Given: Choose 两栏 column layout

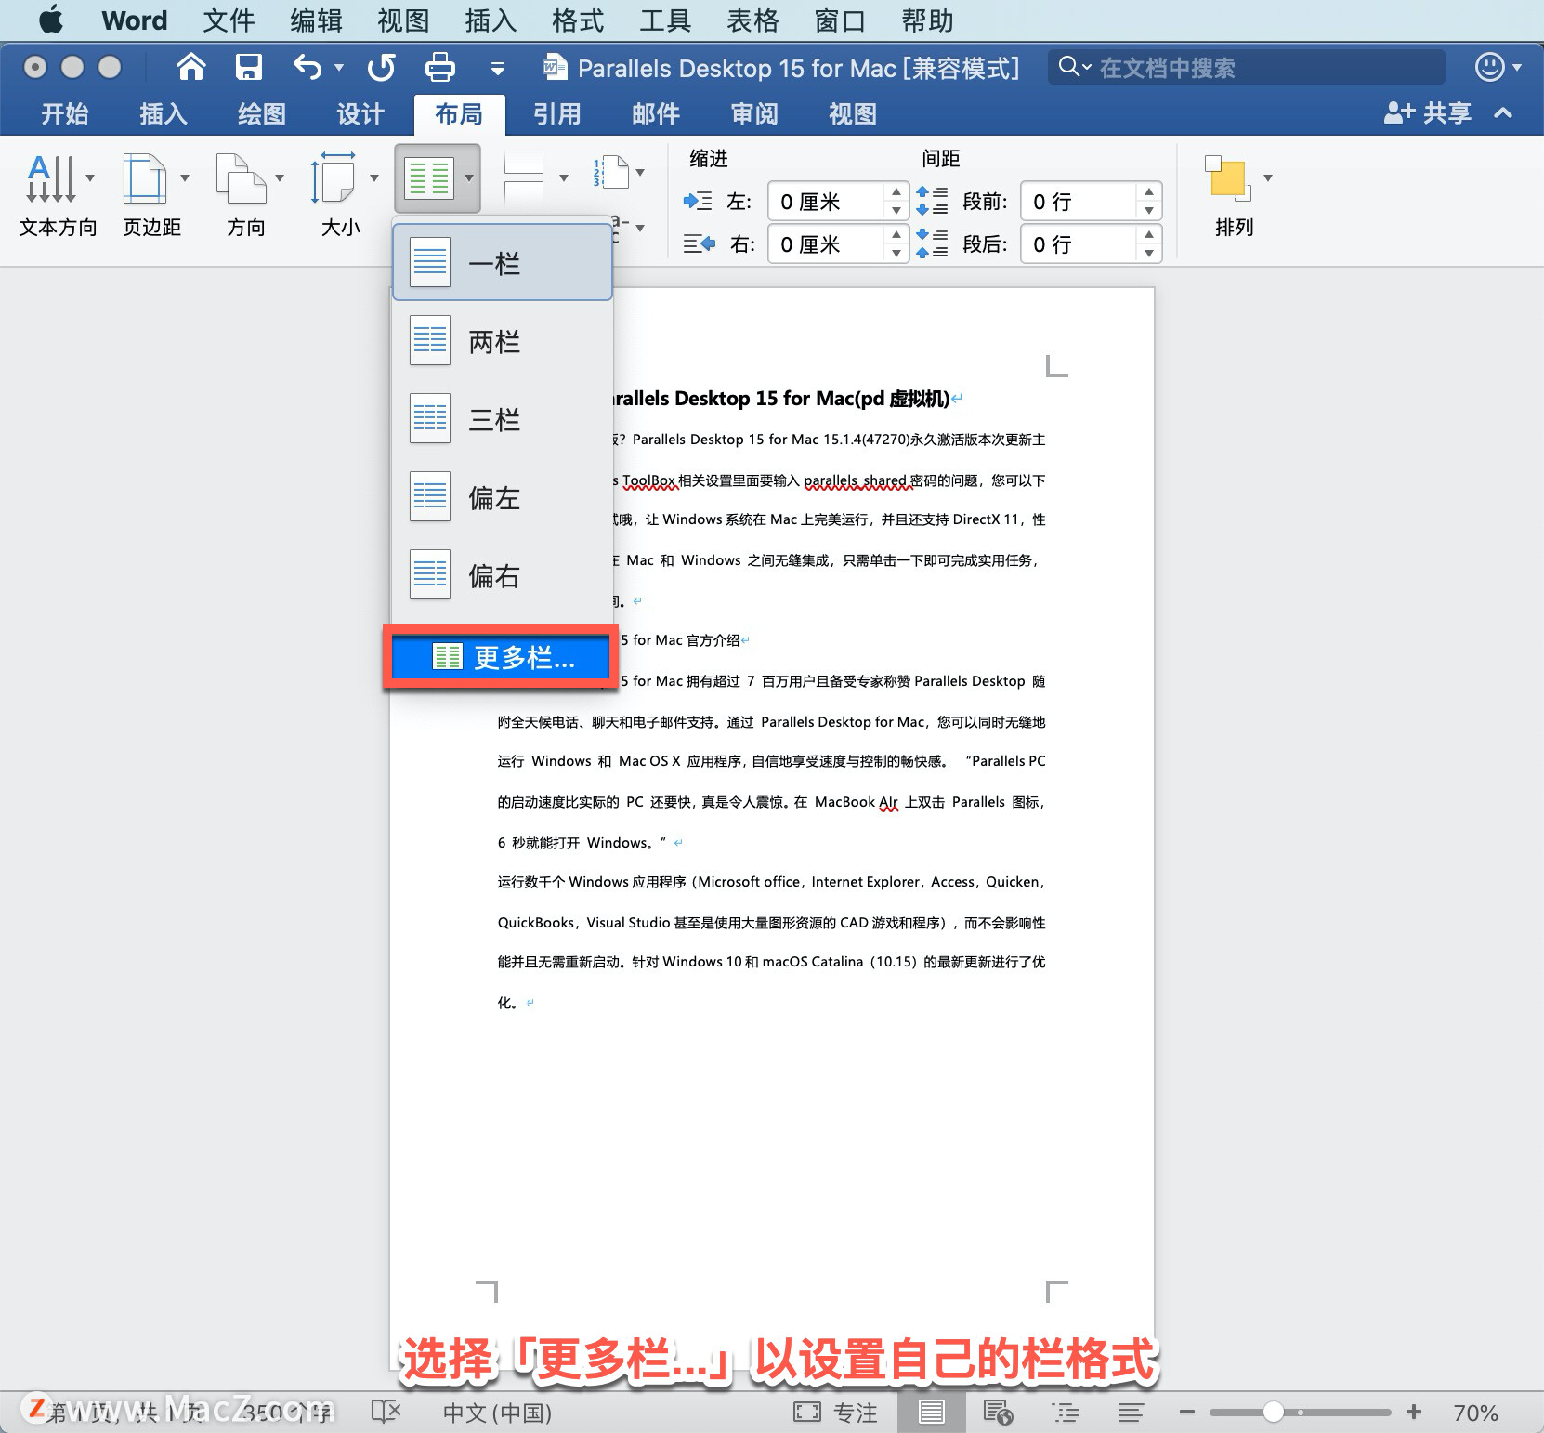Looking at the screenshot, I should tap(503, 341).
